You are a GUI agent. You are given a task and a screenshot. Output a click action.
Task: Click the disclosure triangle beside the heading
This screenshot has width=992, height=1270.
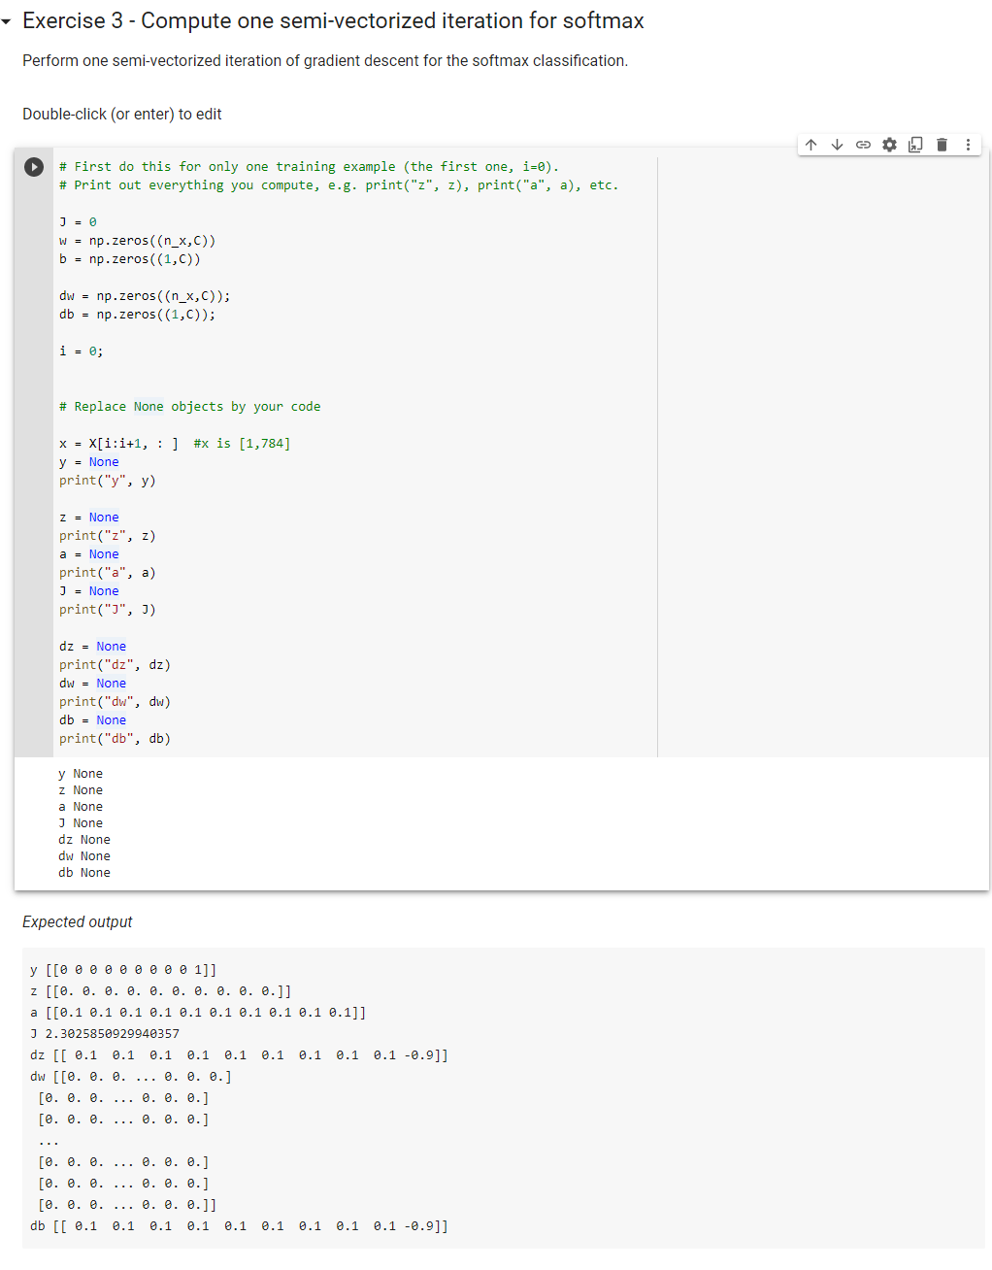point(8,20)
